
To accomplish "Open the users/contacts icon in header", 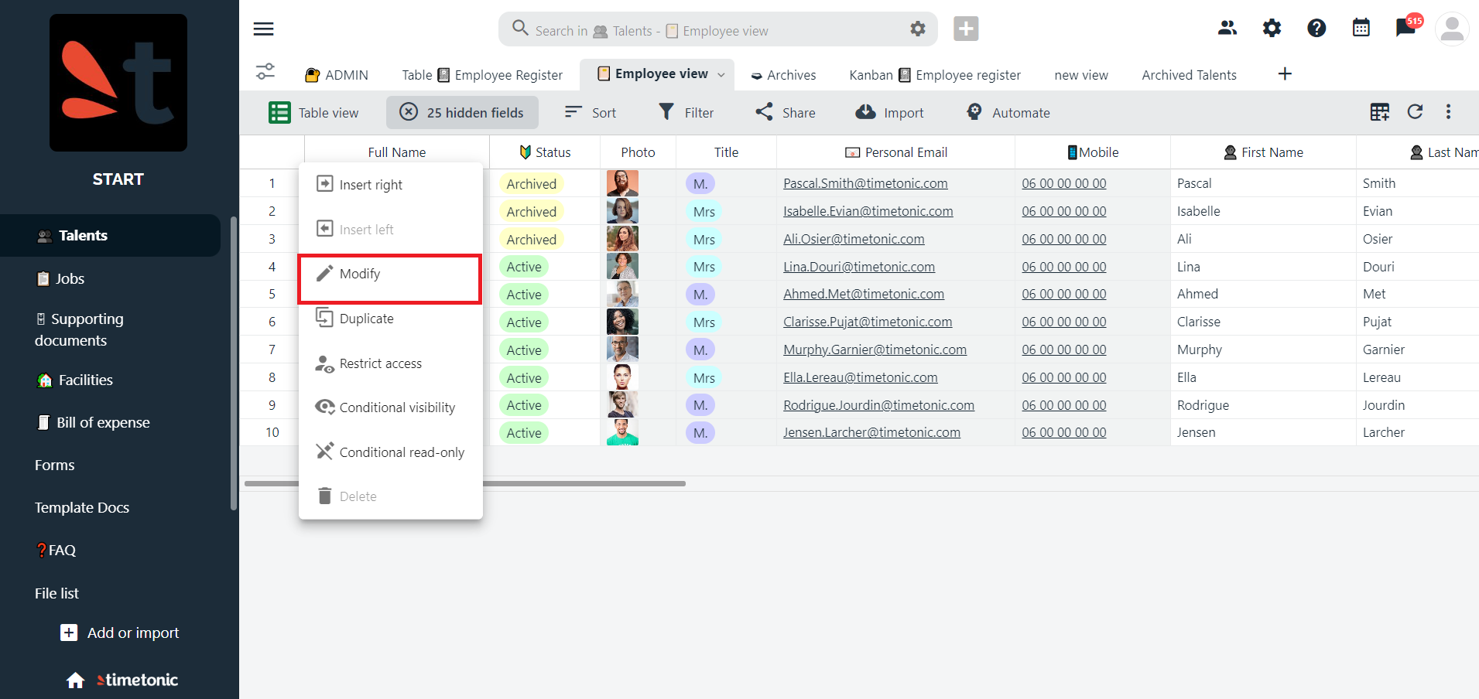I will [1227, 29].
